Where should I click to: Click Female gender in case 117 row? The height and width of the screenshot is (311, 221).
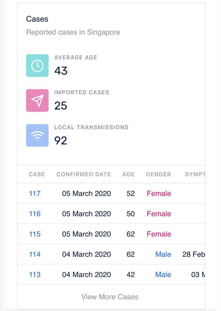point(159,193)
